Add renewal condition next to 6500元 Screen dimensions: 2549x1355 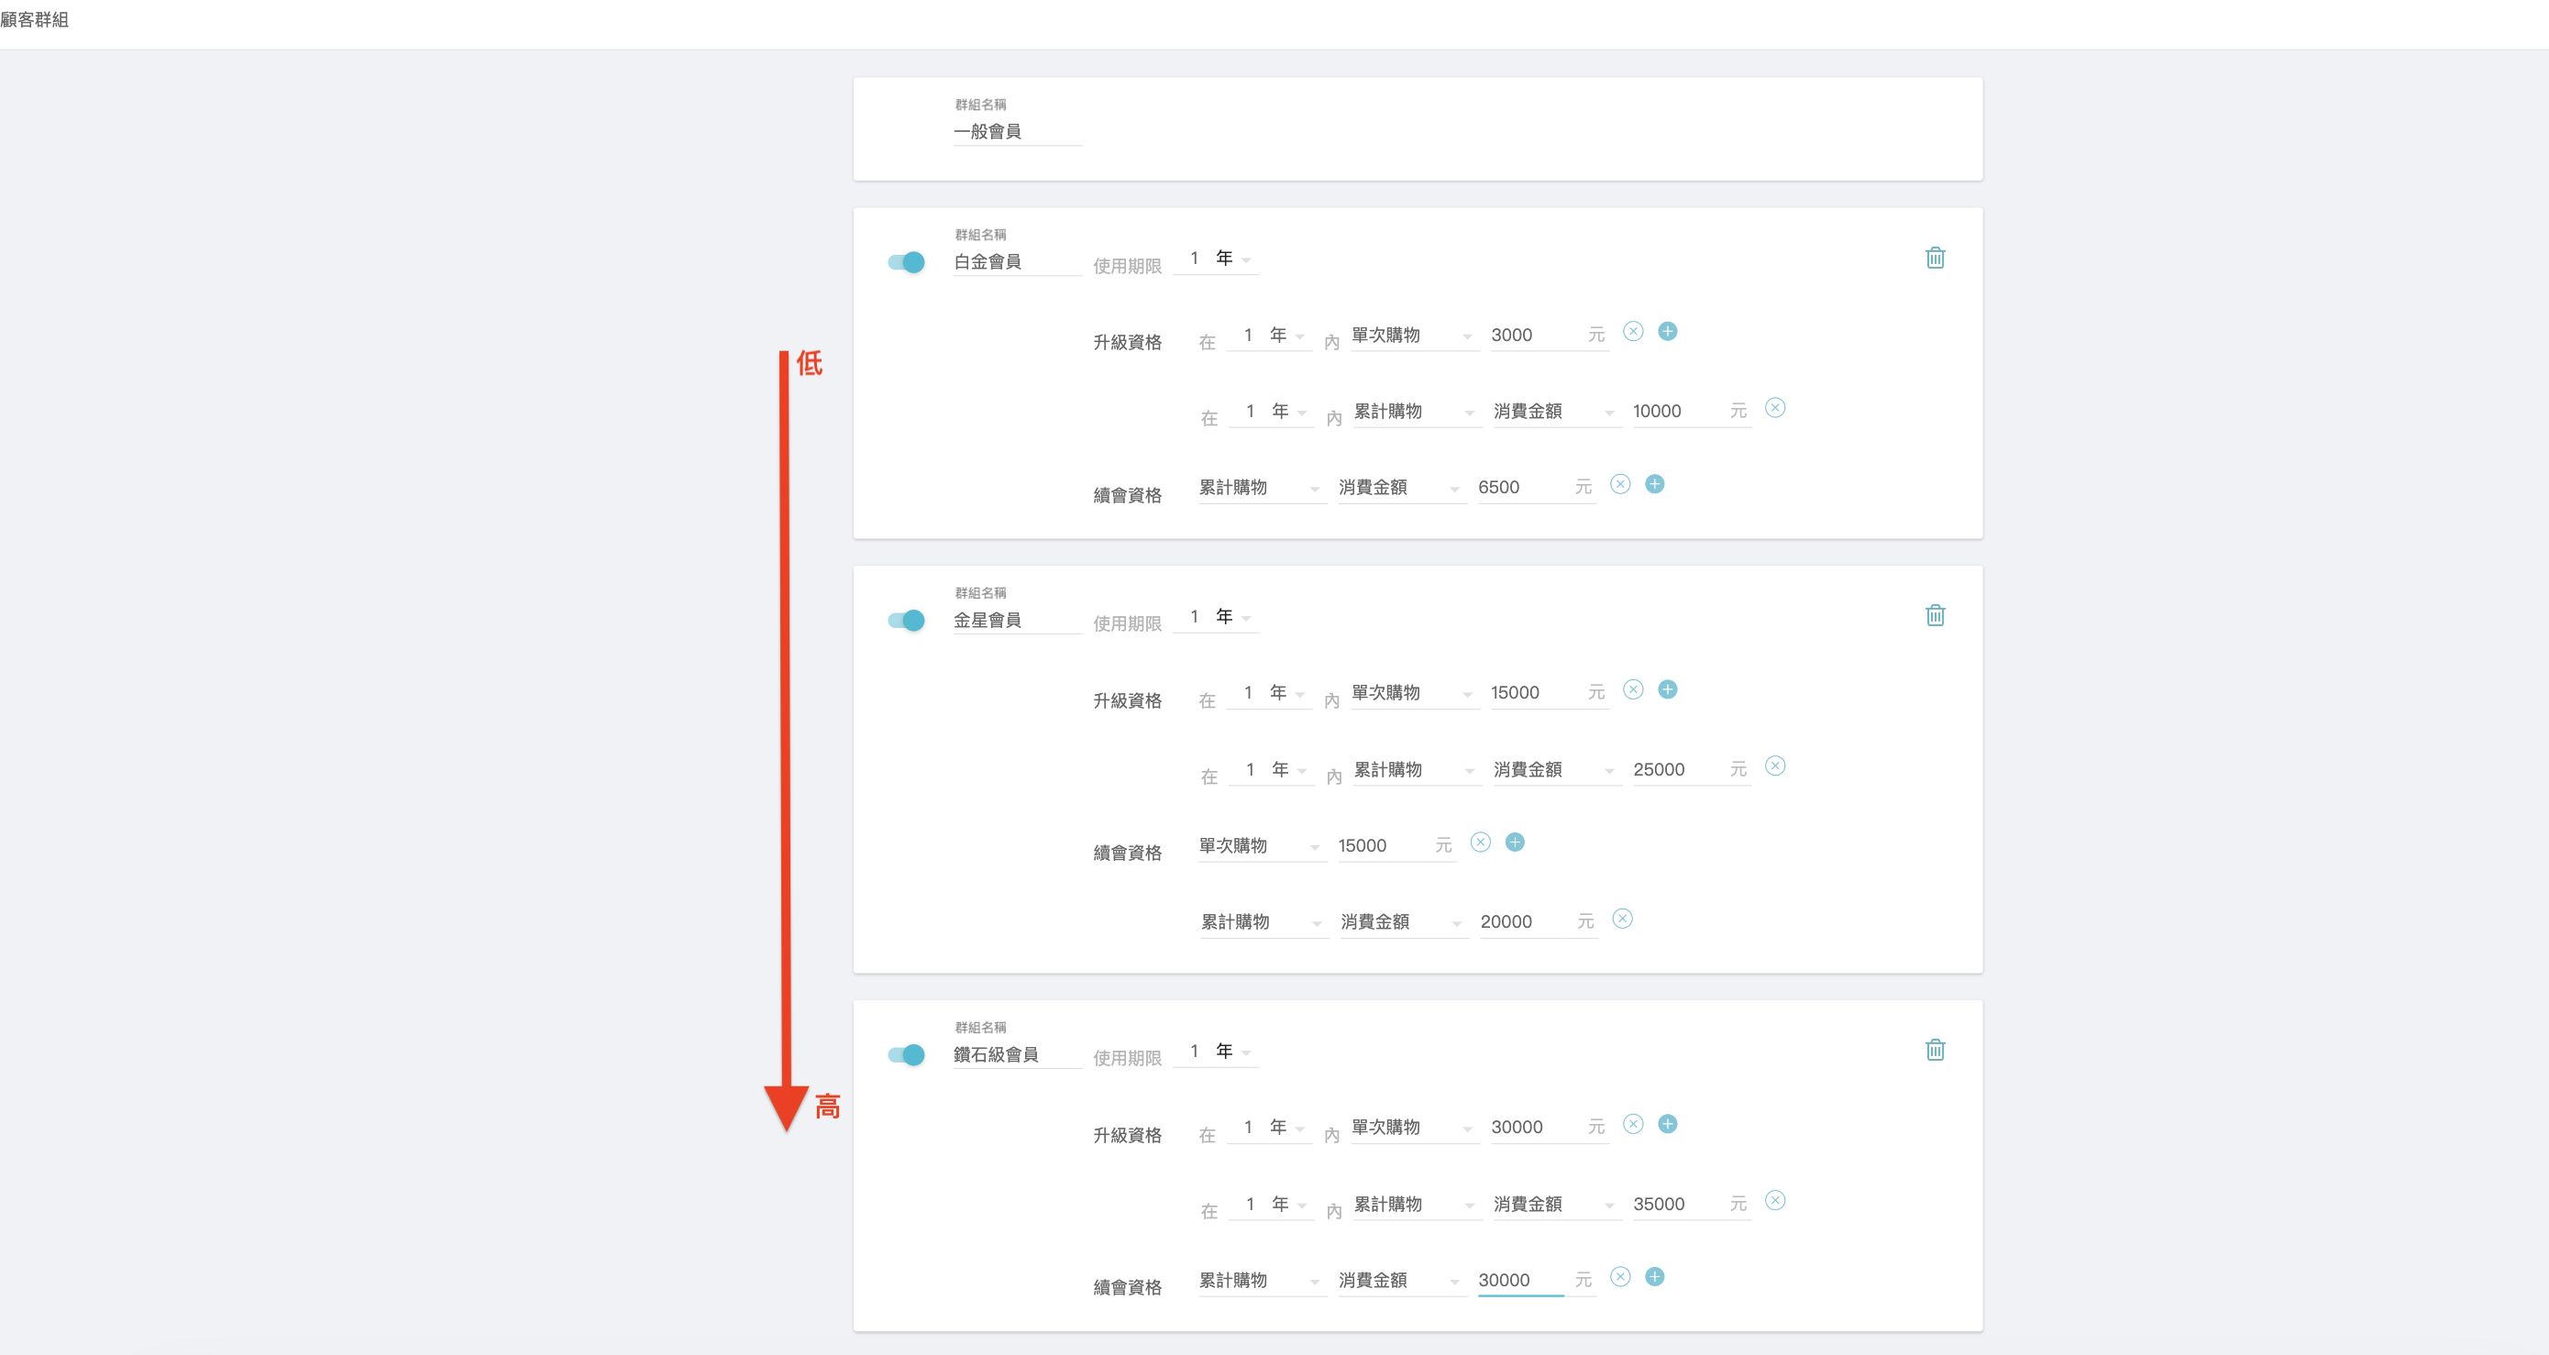pos(1653,484)
